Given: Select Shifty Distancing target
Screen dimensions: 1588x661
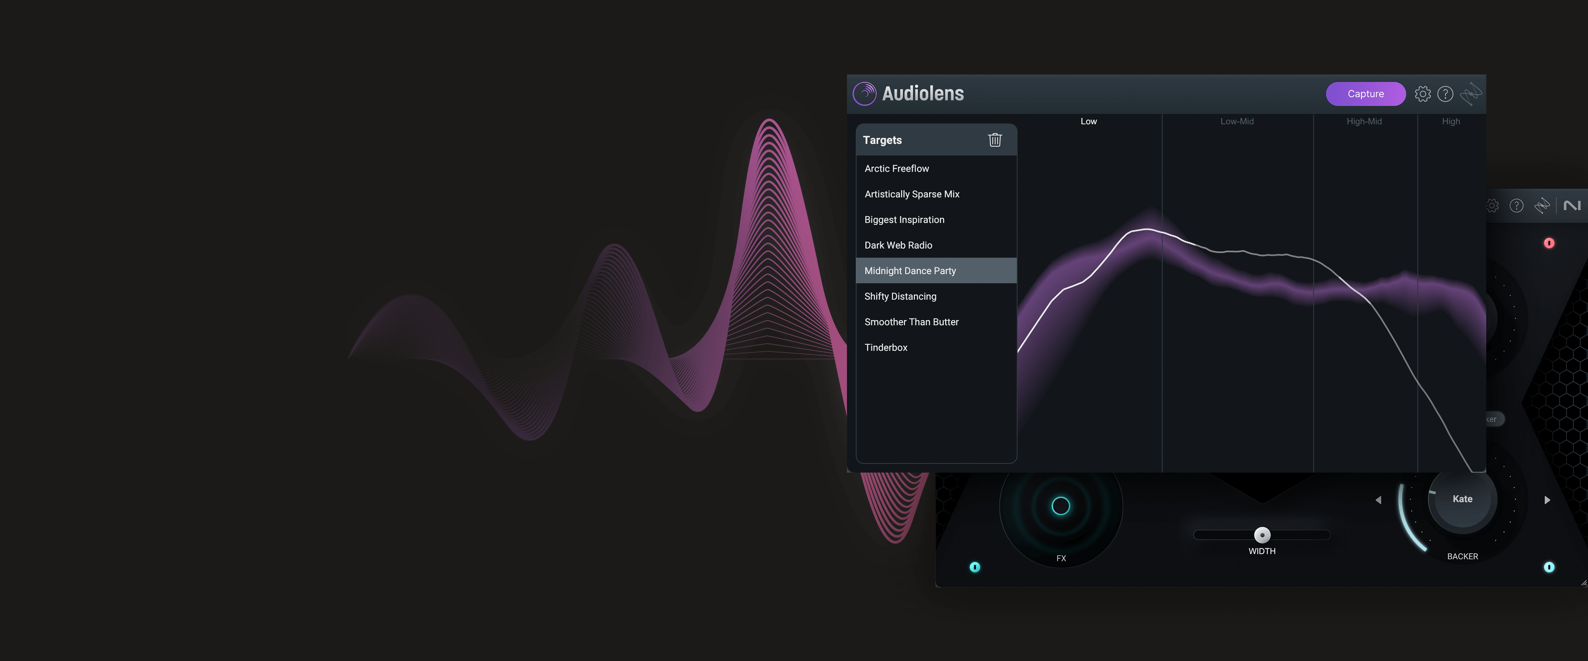Looking at the screenshot, I should [x=936, y=296].
